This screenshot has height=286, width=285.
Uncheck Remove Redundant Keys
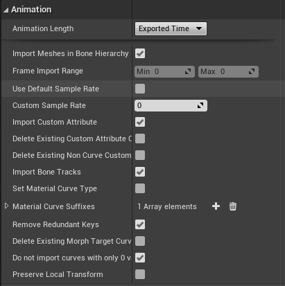(x=140, y=224)
